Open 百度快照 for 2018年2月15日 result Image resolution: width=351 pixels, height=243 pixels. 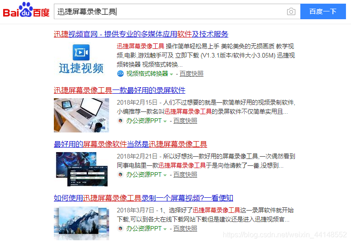(185, 121)
